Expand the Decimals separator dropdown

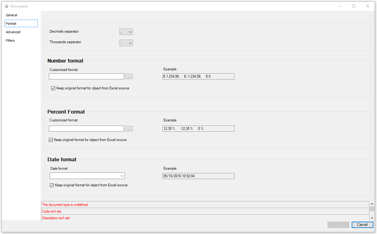pyautogui.click(x=126, y=32)
